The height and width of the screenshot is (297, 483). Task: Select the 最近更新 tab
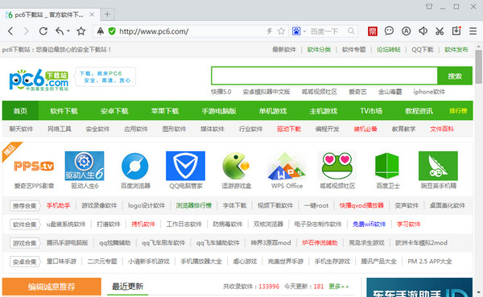click(127, 287)
